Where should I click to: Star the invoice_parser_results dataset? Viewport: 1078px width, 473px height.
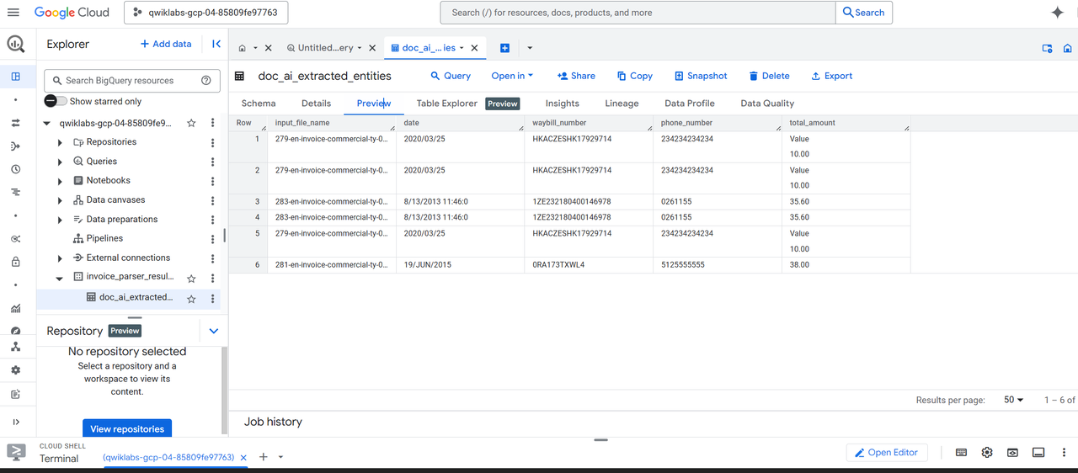point(191,278)
